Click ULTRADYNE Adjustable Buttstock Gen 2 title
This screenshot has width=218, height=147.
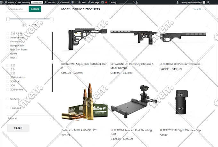pos(84,66)
